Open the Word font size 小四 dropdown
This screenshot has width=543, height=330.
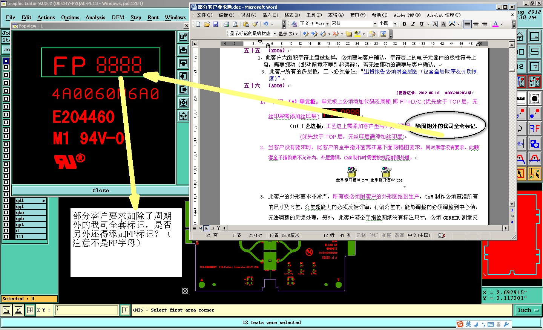pos(395,24)
